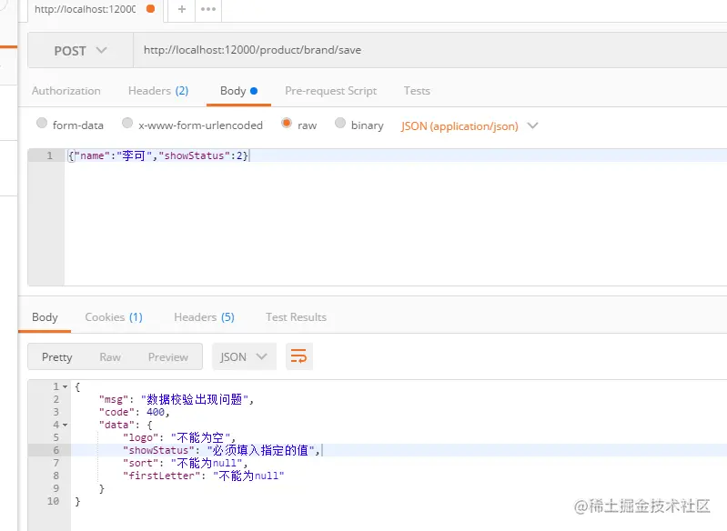Open the POST method dropdown
Image resolution: width=727 pixels, height=531 pixels.
coord(81,51)
